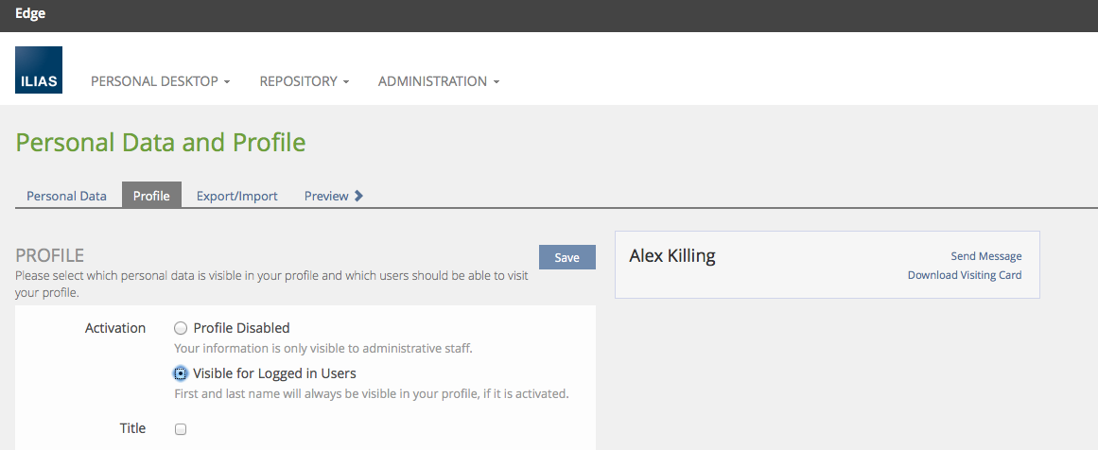Viewport: 1098px width, 450px height.
Task: Open the Personal Desktop dropdown menu
Action: (x=160, y=81)
